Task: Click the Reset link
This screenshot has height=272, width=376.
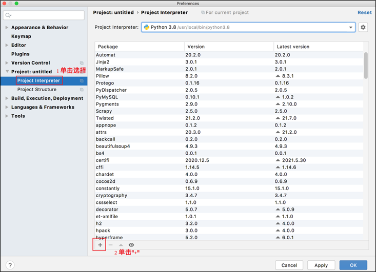Action: coord(365,12)
